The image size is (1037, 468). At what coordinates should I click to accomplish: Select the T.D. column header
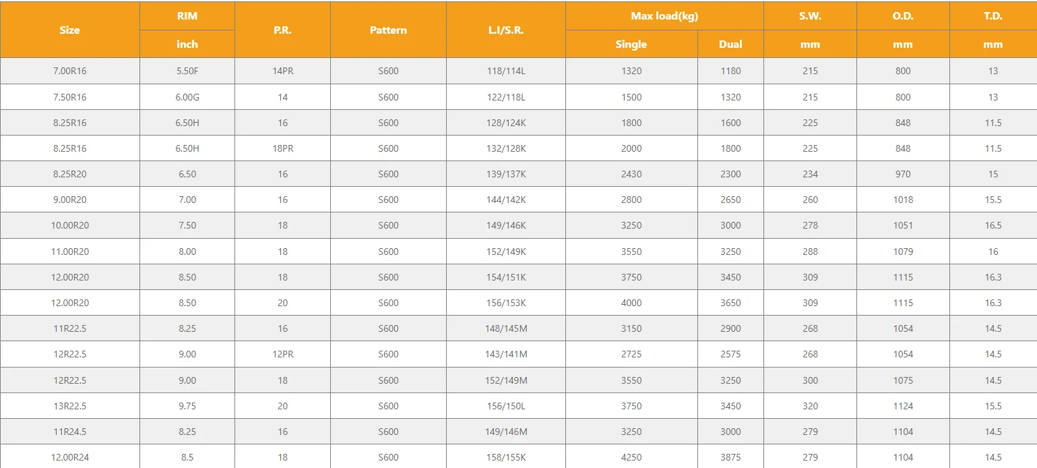(x=993, y=16)
